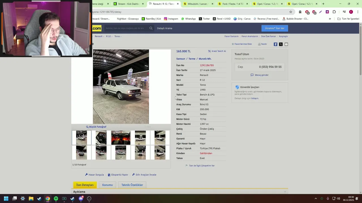Click the İlan No value 1291186785
The image size is (362, 203).
click(x=207, y=65)
